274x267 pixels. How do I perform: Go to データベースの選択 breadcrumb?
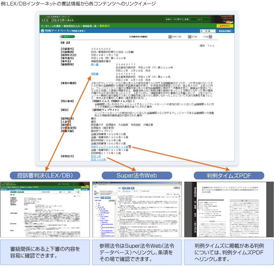[x=51, y=26]
